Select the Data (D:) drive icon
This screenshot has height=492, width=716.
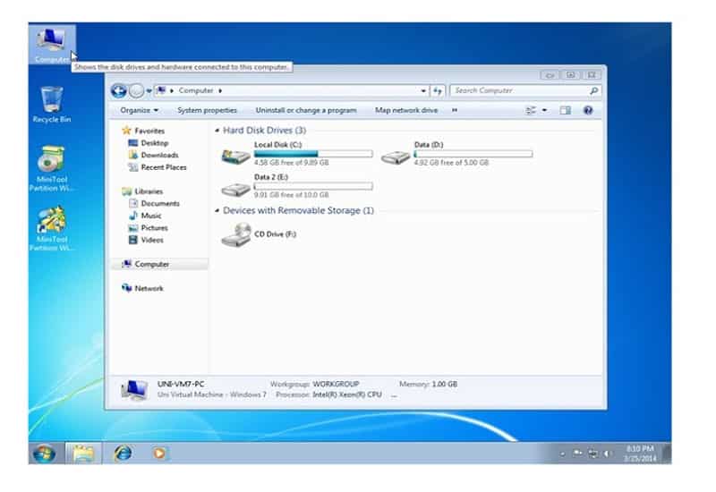(396, 157)
